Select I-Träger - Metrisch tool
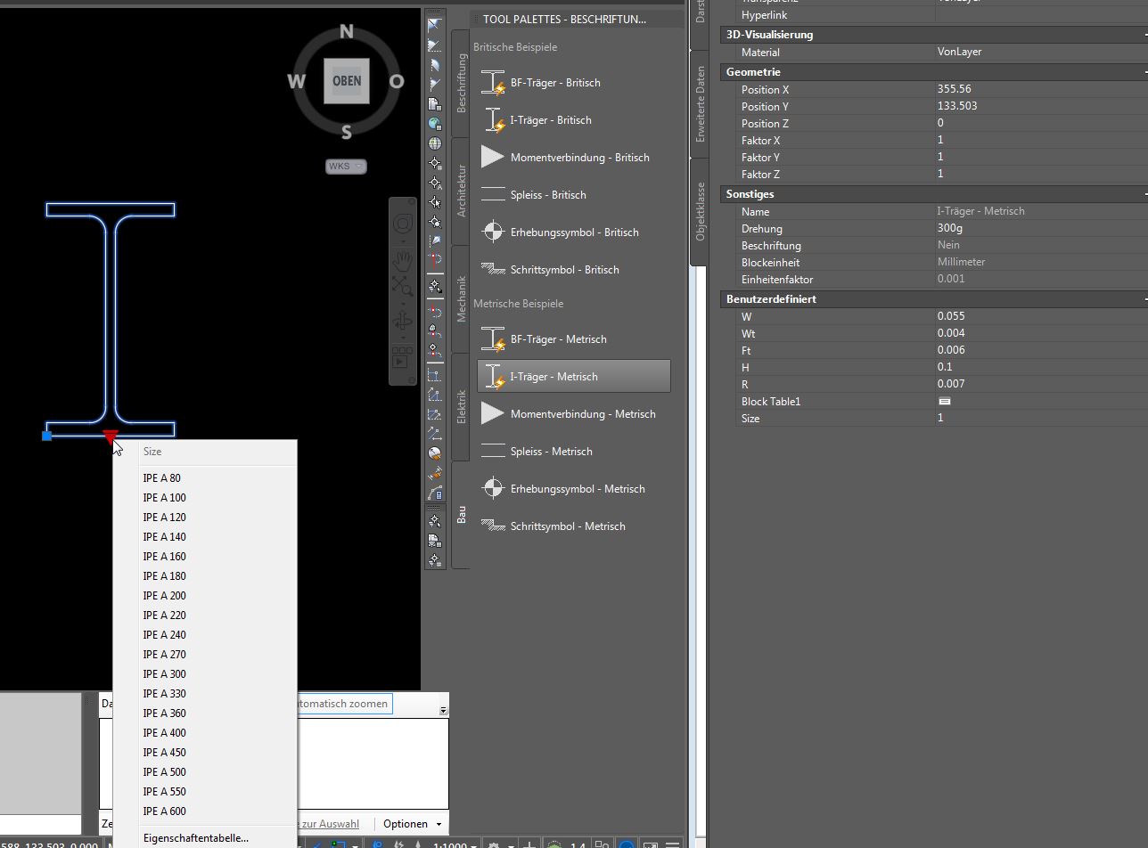This screenshot has width=1148, height=848. [x=574, y=377]
